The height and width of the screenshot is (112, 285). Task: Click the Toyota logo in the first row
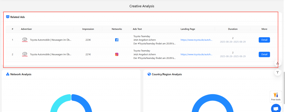click(25, 40)
